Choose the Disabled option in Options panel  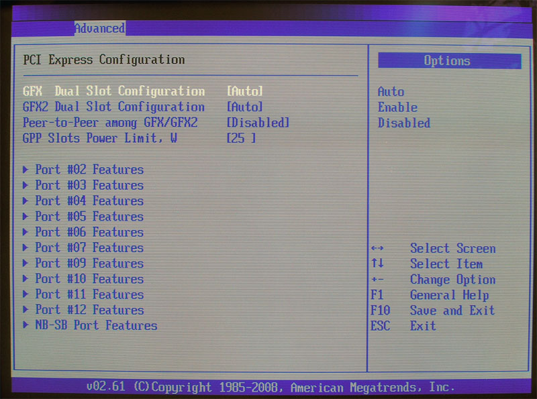click(x=404, y=123)
